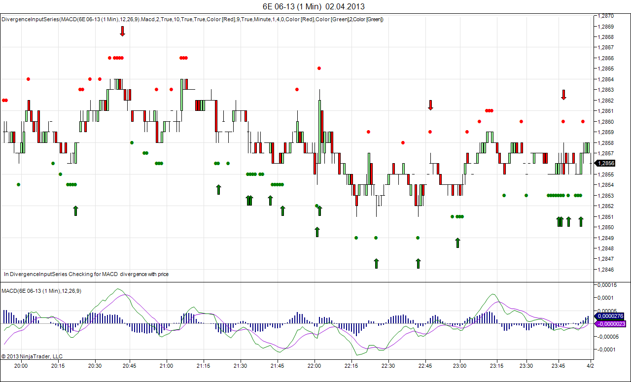
Task: Click the 21:00 time axis label
Action: [167, 366]
